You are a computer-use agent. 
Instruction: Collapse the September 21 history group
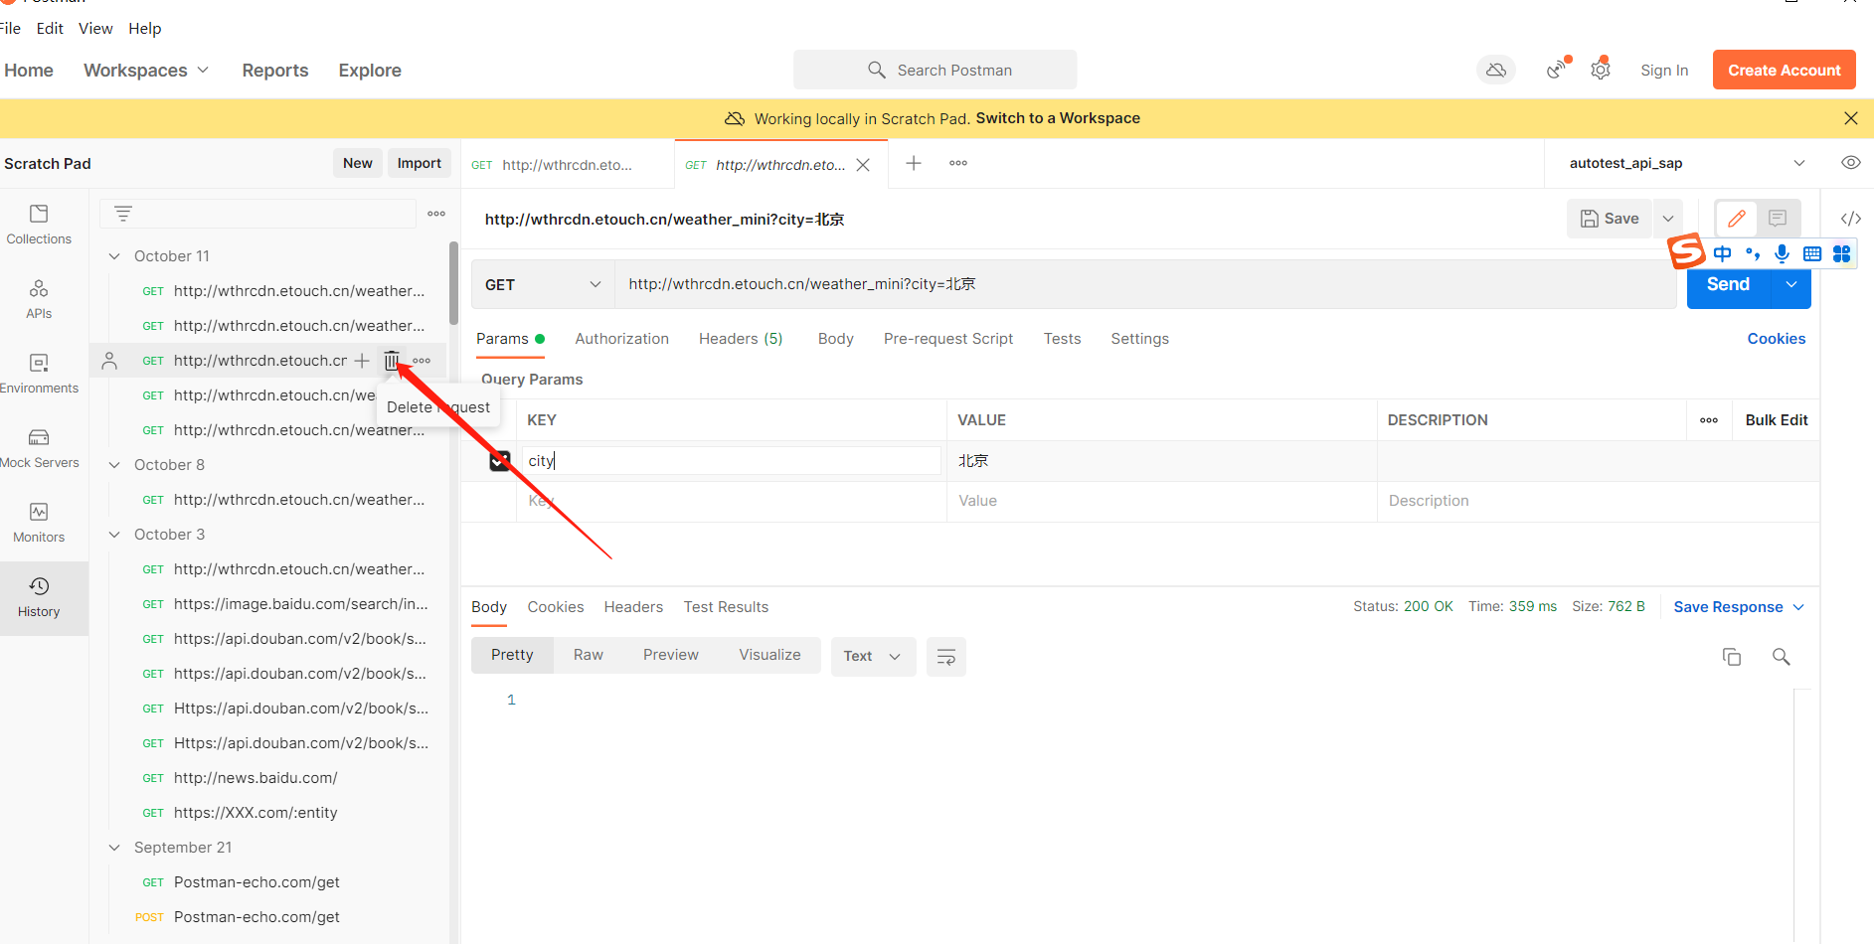114,848
